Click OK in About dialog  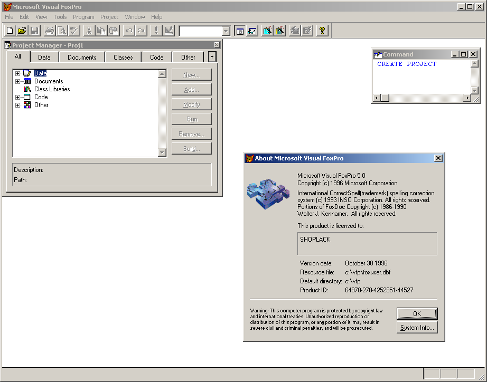417,313
